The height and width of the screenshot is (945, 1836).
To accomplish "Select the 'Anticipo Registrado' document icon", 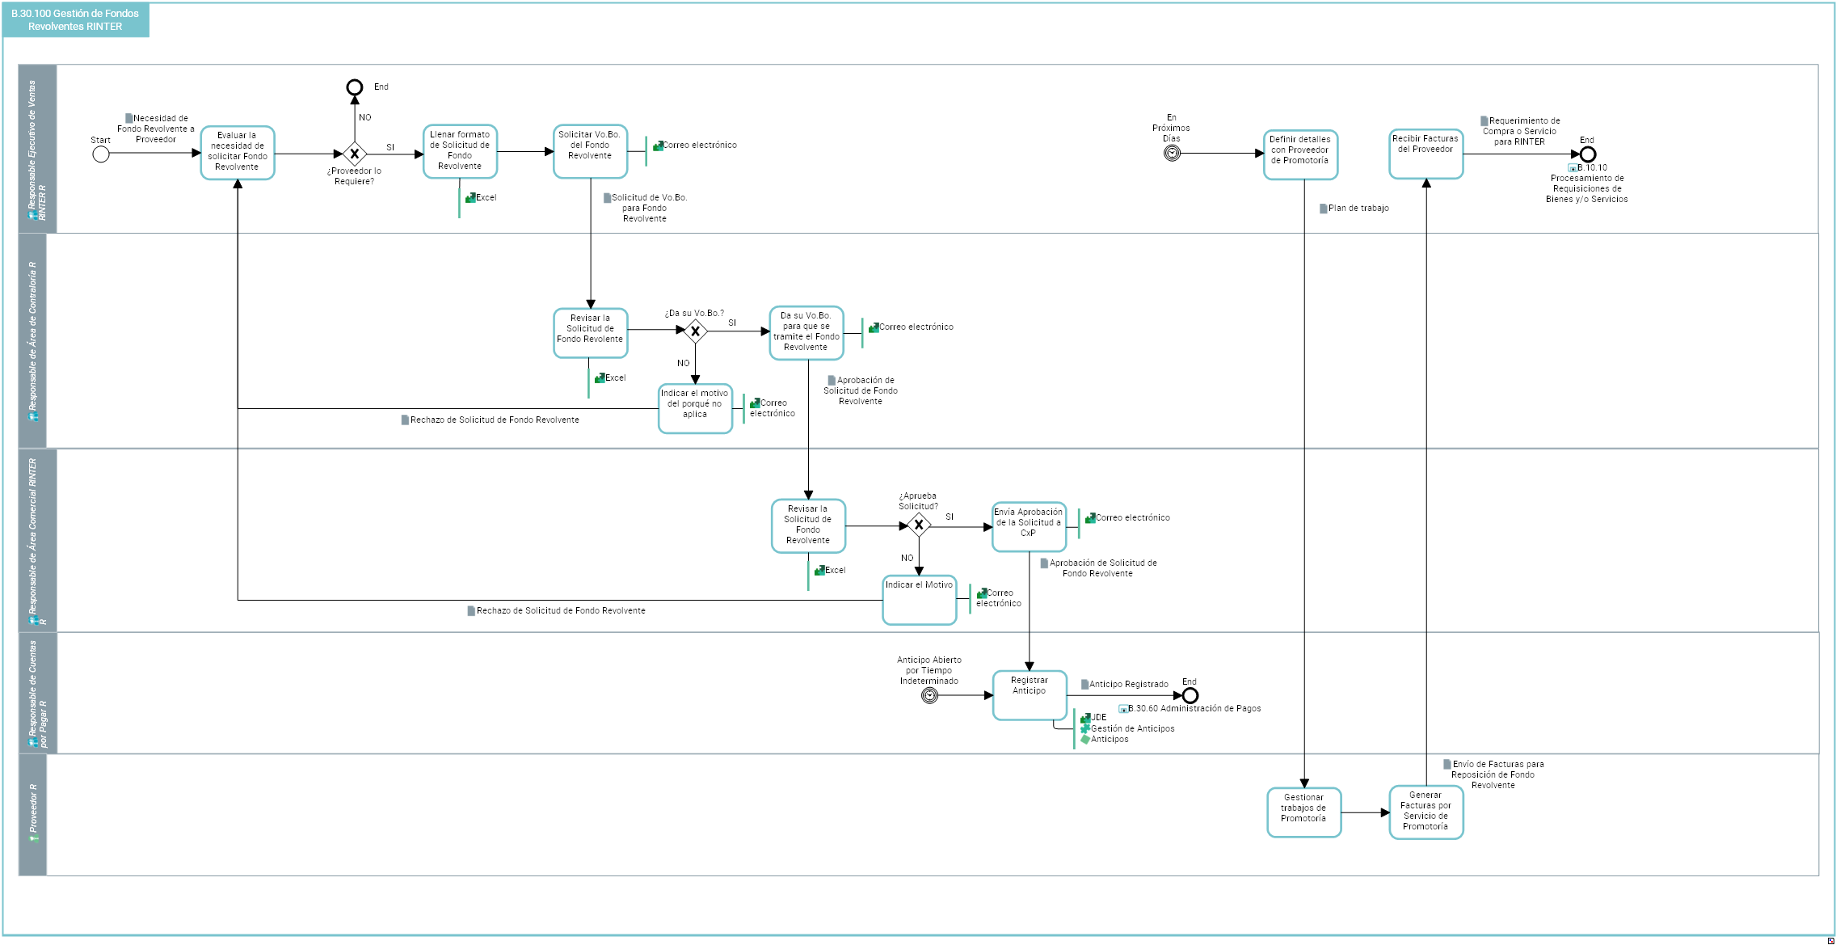I will (x=1084, y=685).
